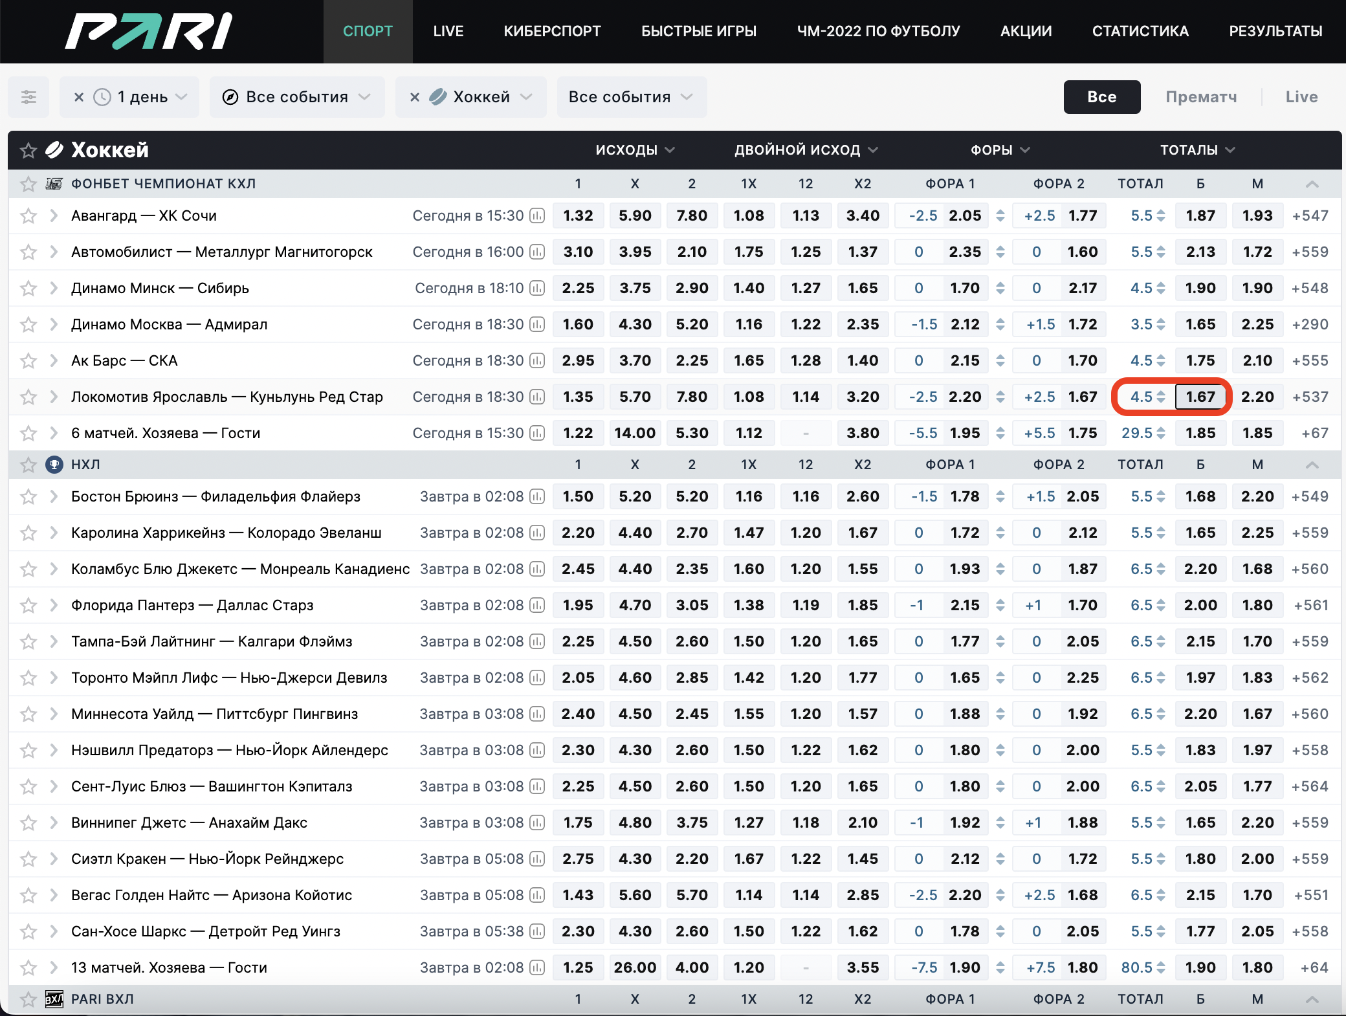Open statistics icon for Торонто Мэйпл Лифс match
Viewport: 1346px width, 1016px height.
(x=537, y=678)
